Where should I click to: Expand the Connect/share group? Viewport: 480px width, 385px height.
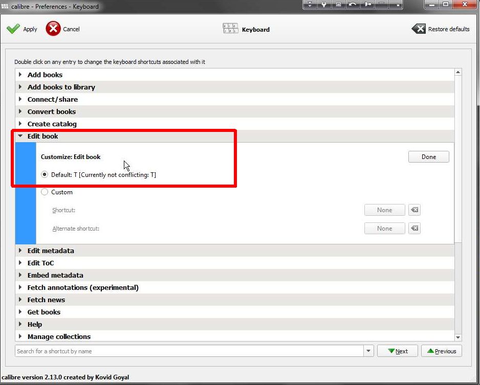point(20,99)
